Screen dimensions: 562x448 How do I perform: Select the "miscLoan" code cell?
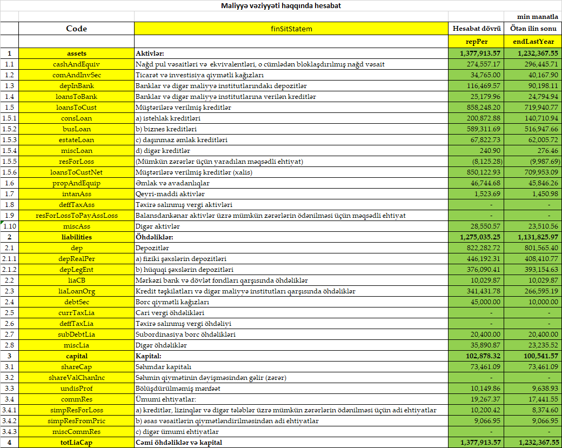[x=76, y=151]
